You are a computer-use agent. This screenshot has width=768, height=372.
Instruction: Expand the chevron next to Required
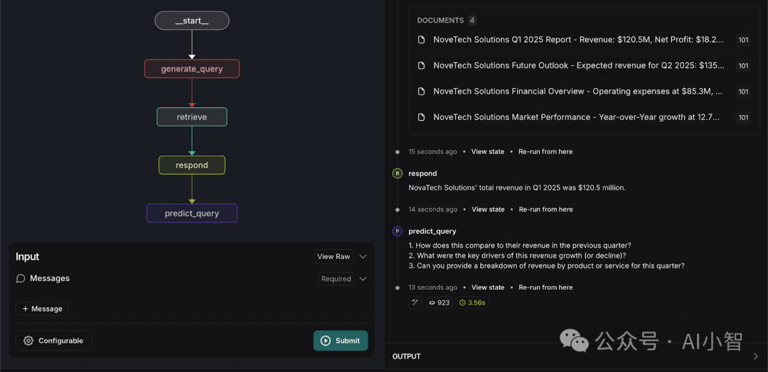(363, 278)
